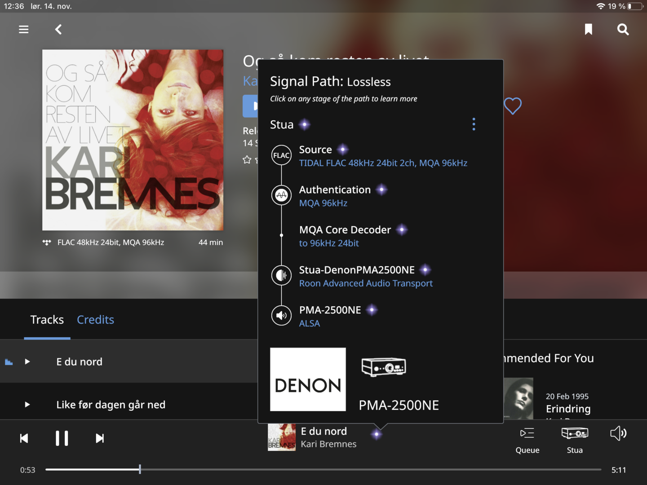Switch to the Tracks tab

(x=47, y=320)
